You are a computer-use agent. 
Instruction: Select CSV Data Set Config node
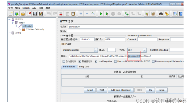35,29
